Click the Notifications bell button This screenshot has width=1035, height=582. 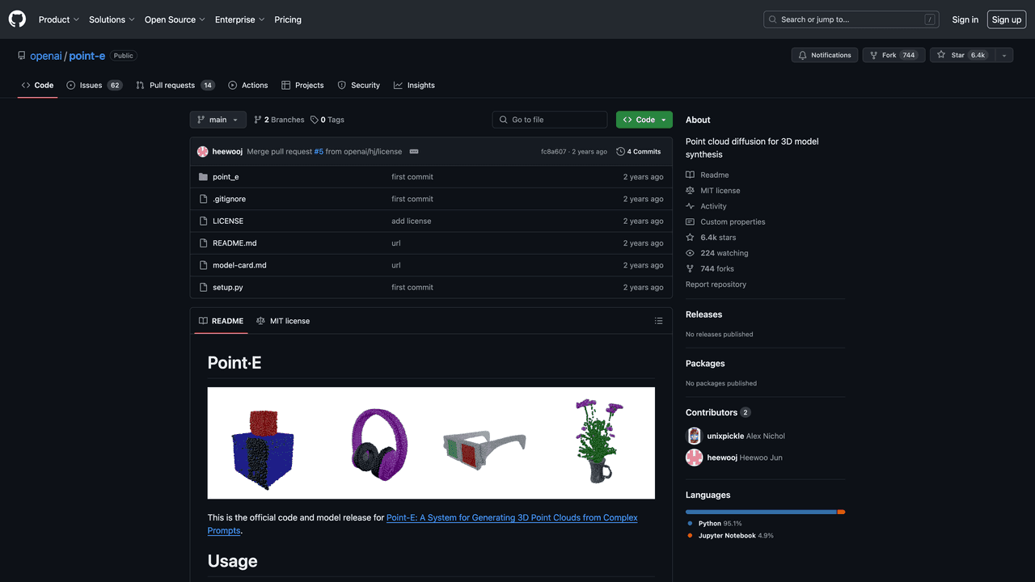825,55
